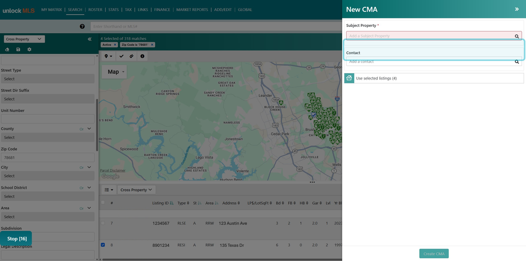Expand the School District options chevron
The width and height of the screenshot is (526, 261).
point(89,187)
